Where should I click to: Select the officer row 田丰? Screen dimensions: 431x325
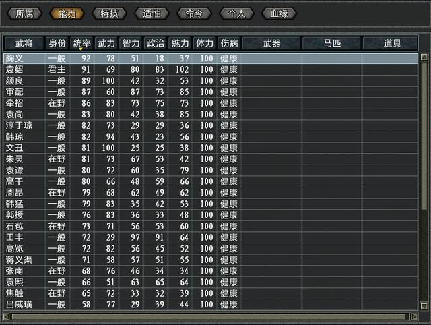(211, 237)
